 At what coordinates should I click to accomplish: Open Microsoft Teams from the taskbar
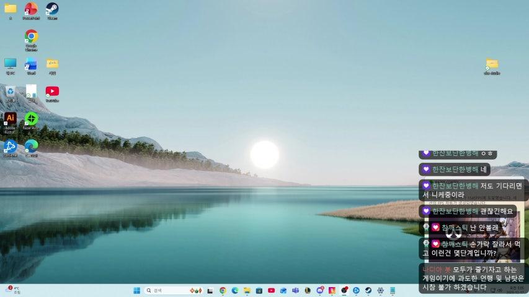(296, 290)
